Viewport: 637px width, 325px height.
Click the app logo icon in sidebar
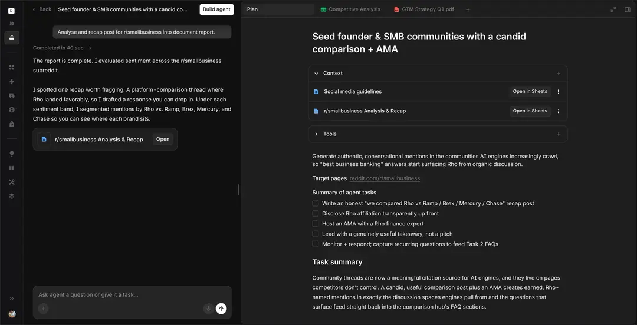11,11
